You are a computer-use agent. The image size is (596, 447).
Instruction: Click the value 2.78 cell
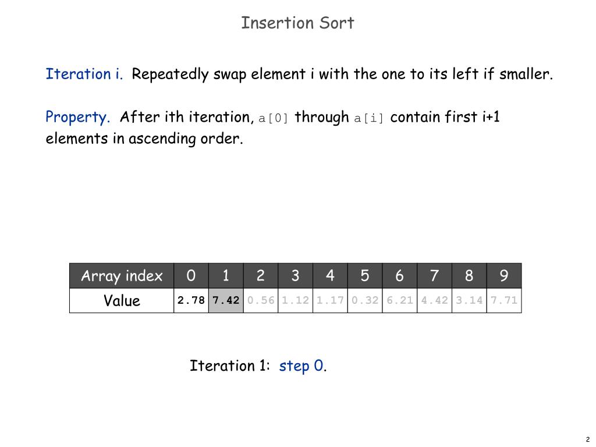(x=191, y=300)
